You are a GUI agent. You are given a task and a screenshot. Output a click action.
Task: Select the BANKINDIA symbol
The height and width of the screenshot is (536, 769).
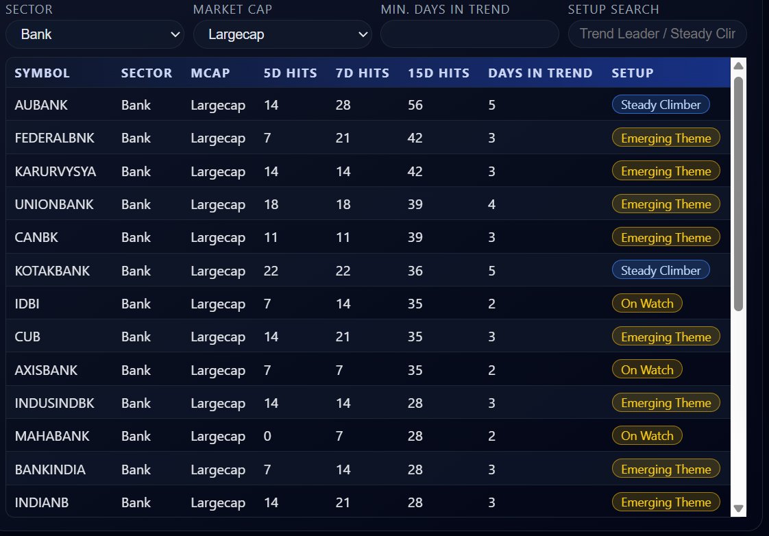click(50, 470)
